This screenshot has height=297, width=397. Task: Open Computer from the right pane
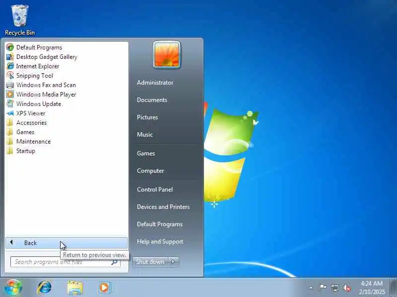point(150,171)
